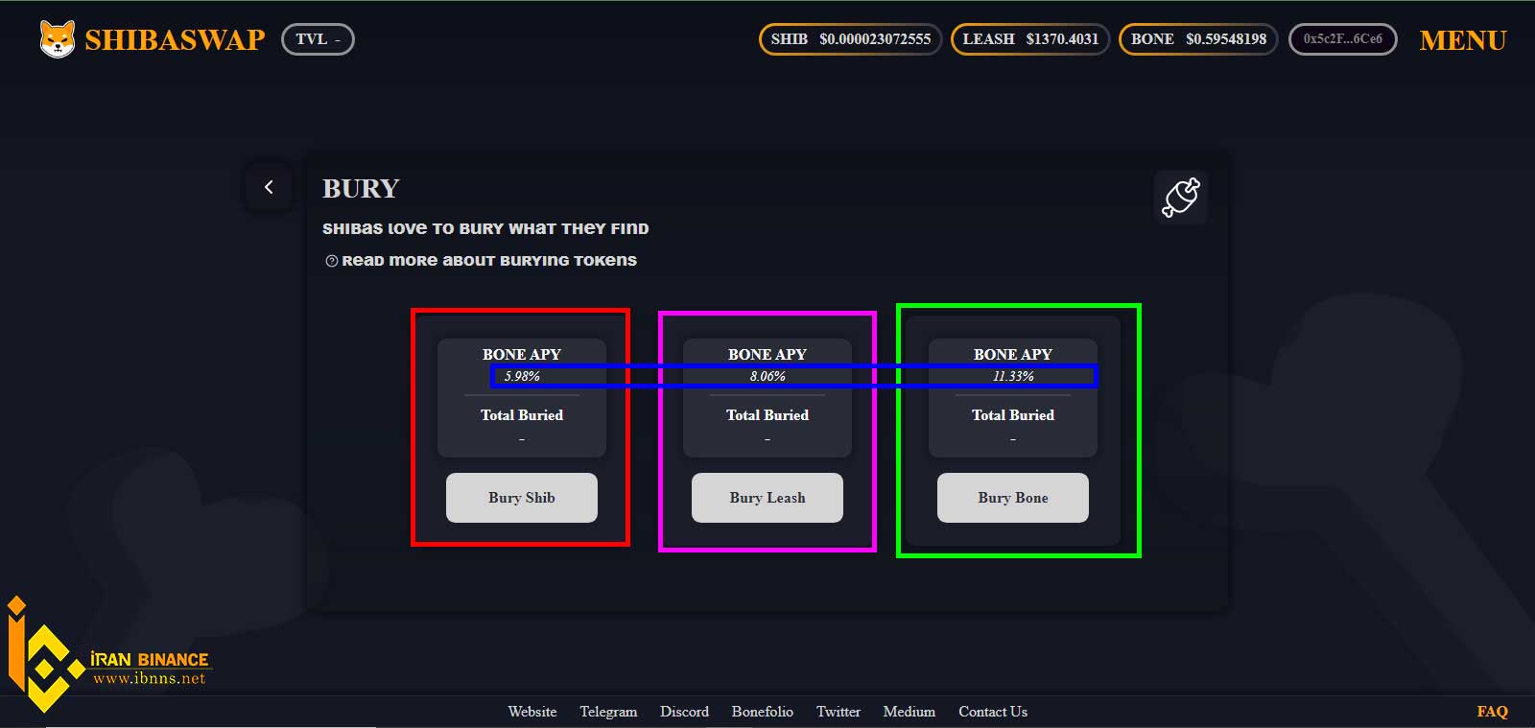Click BONE APY label in Leash card
This screenshot has width=1535, height=728.
(767, 355)
